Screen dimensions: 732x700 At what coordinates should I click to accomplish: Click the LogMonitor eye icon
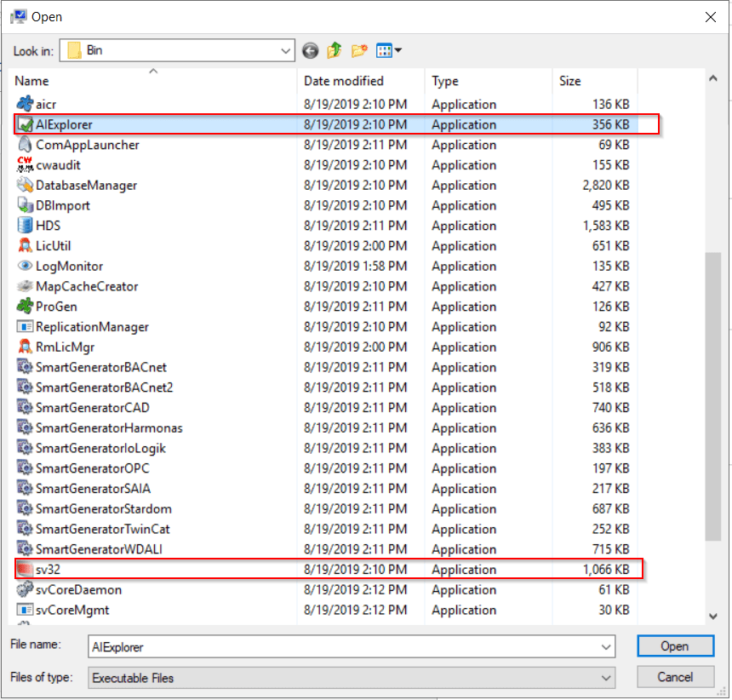[26, 266]
